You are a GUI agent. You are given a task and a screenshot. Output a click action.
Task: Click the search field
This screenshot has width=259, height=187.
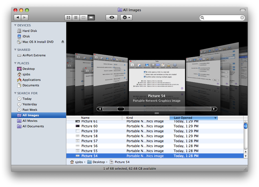point(222,18)
